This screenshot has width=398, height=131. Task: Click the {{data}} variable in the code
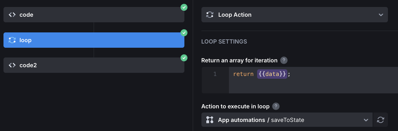point(272,74)
